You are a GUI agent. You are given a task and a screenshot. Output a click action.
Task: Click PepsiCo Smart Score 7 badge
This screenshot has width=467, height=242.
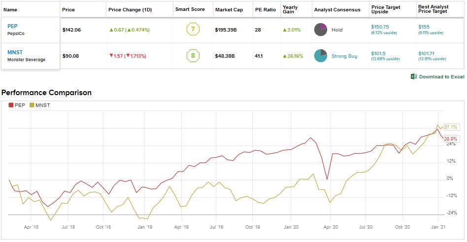(193, 30)
